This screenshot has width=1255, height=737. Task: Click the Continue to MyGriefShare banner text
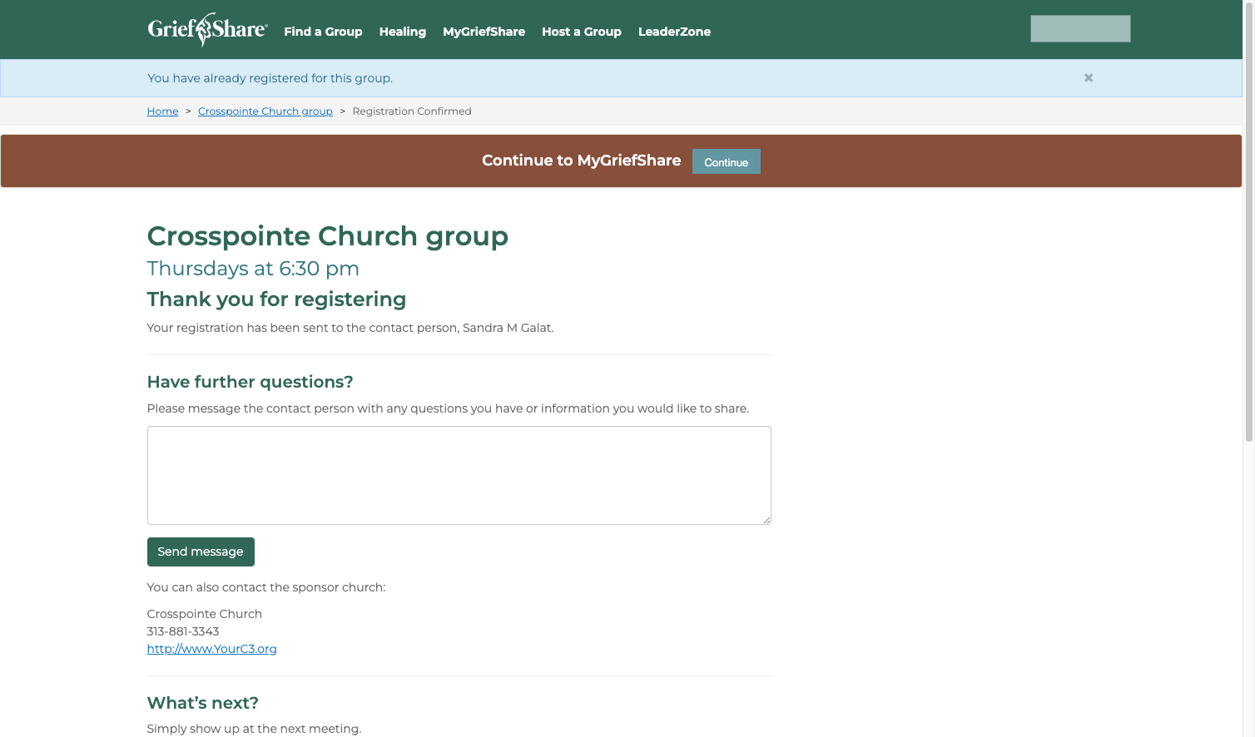(582, 161)
